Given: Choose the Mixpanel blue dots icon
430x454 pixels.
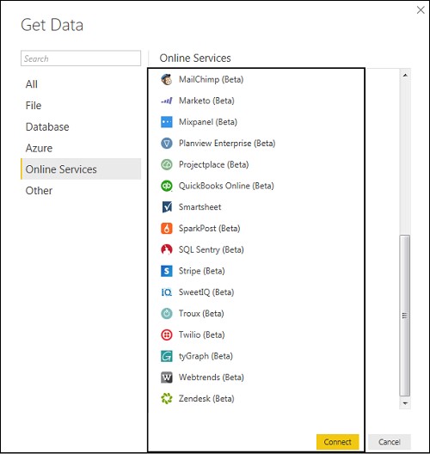Looking at the screenshot, I should pyautogui.click(x=167, y=122).
